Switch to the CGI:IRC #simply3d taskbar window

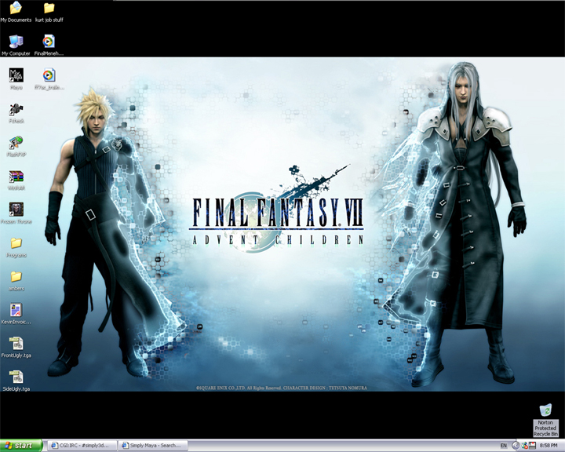point(82,446)
